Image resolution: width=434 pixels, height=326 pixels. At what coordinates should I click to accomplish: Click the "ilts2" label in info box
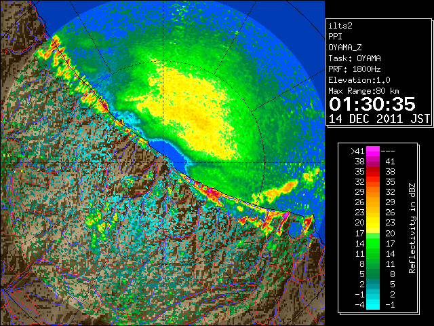[x=340, y=26]
